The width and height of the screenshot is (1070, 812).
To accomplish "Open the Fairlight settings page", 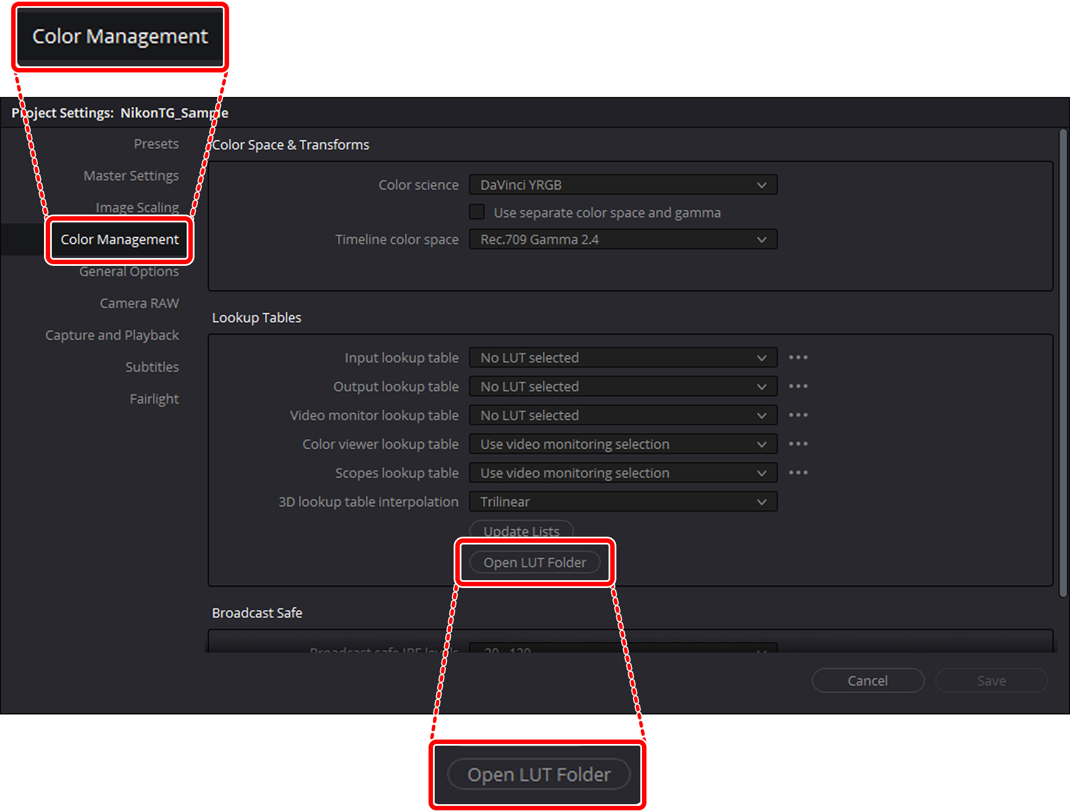I will pyautogui.click(x=154, y=398).
